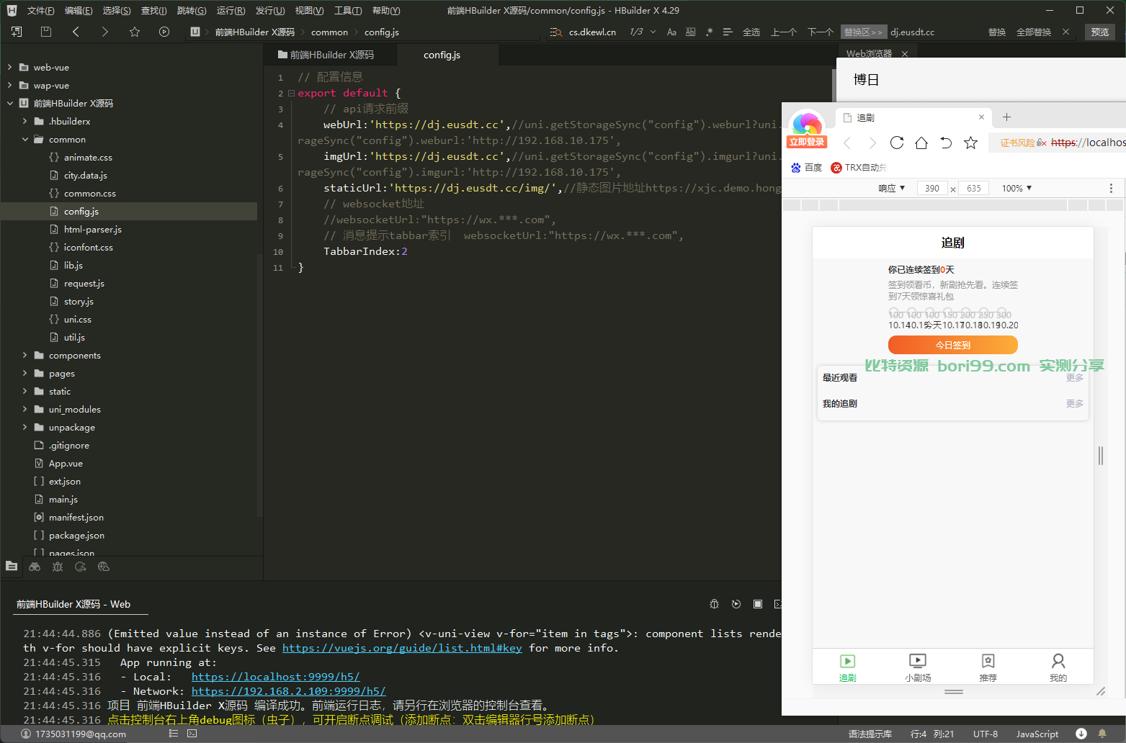Screen dimensions: 1126x743
Task: Open manifest.json in the file tree
Action: click(76, 517)
